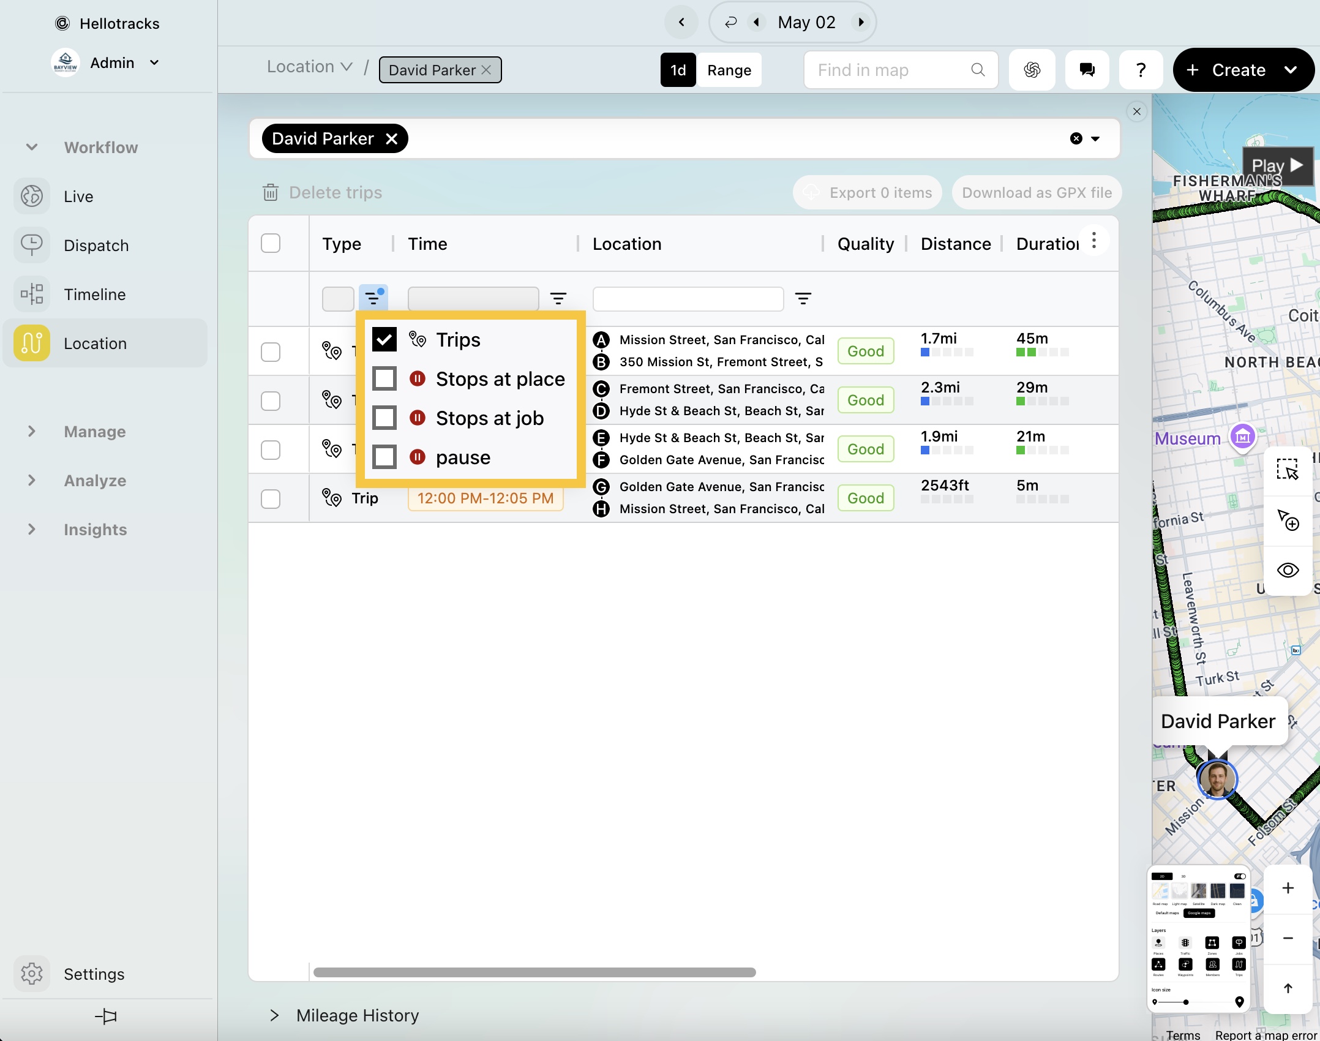Toggle map visibility eye icon
This screenshot has width=1320, height=1041.
1288,570
